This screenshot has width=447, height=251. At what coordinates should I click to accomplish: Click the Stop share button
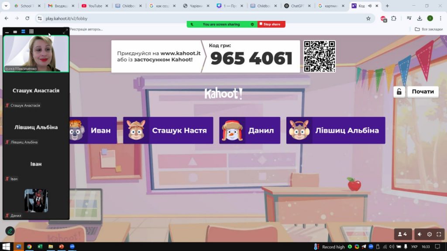tap(271, 24)
